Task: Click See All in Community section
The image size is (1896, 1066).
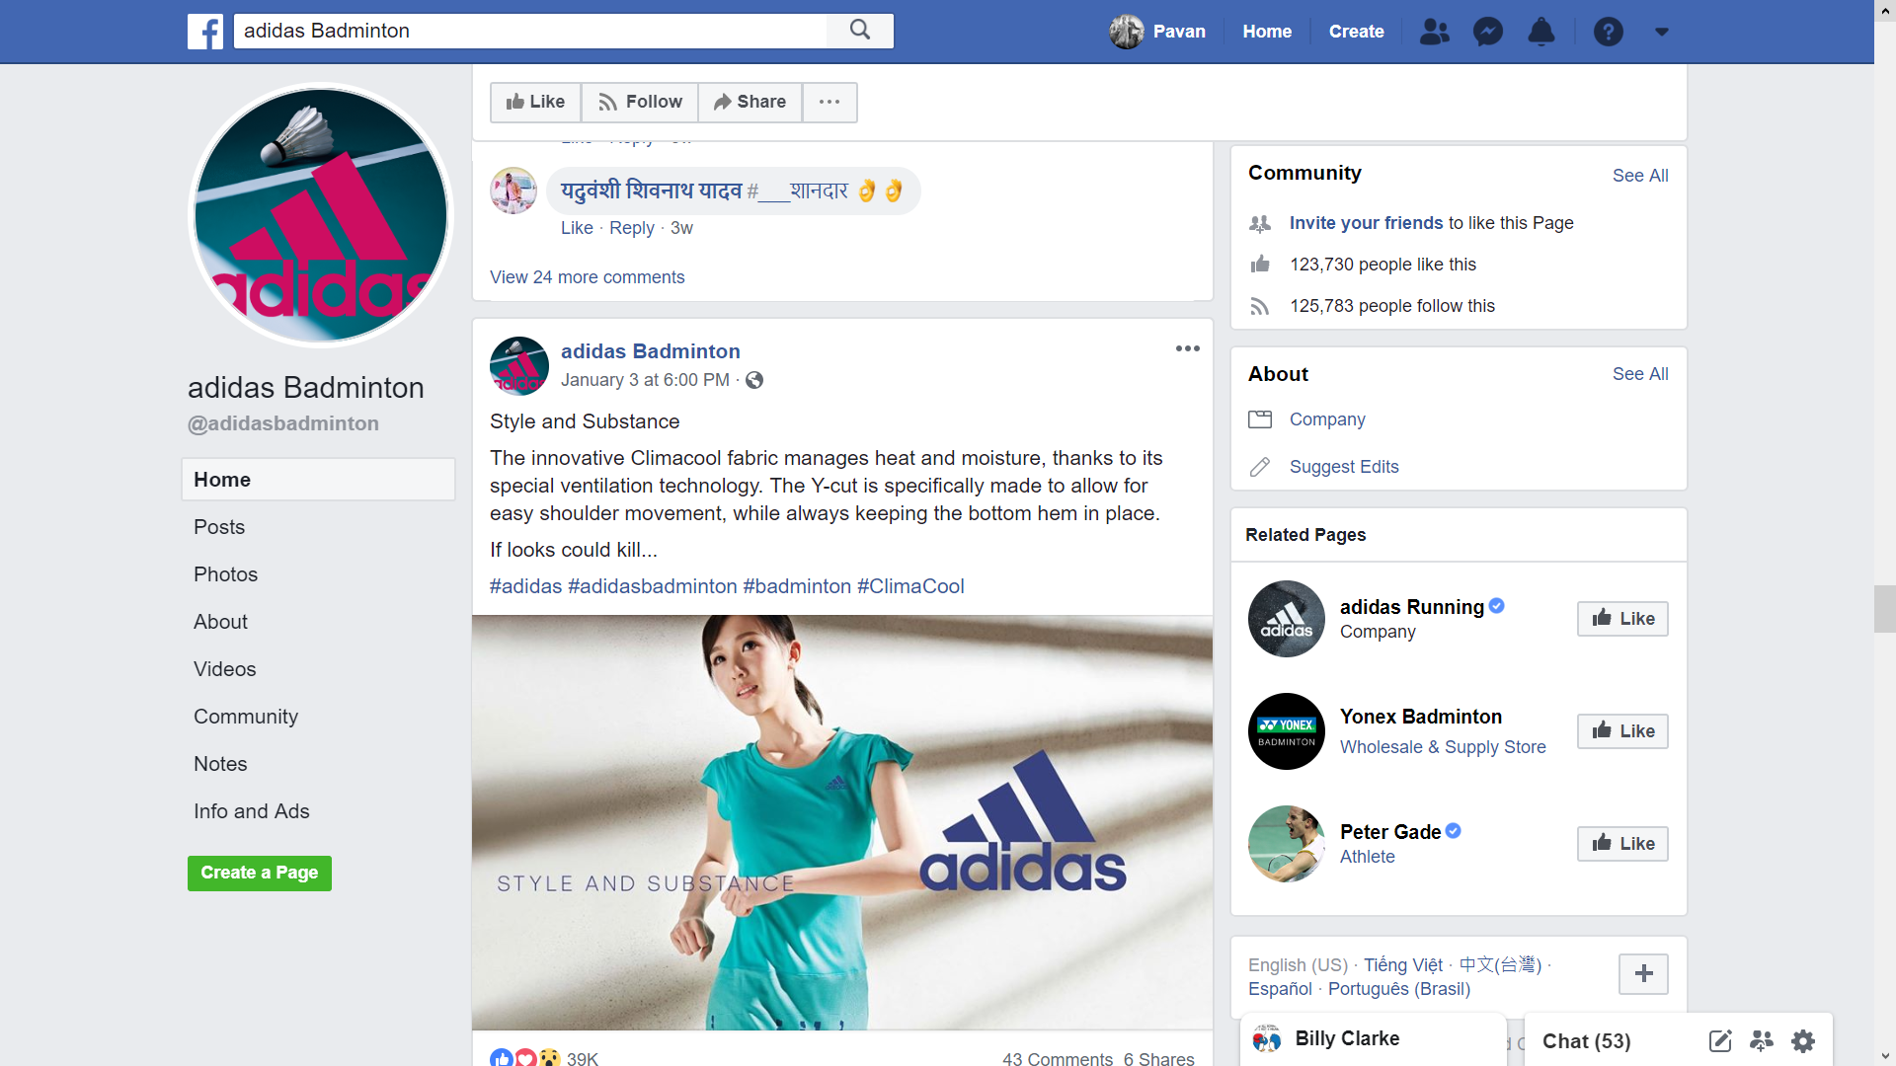Action: [x=1640, y=176]
